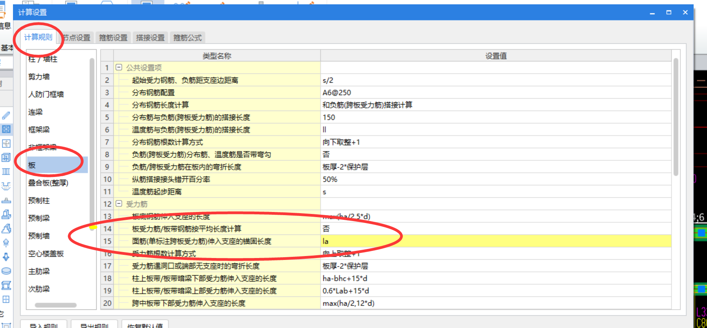The height and width of the screenshot is (328, 707).
Task: Collapse the 受力筋 group
Action: point(119,204)
